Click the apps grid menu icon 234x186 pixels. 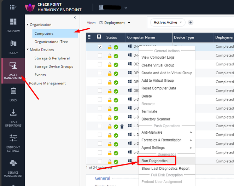point(13,7)
